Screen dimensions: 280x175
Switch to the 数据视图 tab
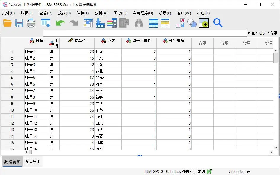click(12, 162)
